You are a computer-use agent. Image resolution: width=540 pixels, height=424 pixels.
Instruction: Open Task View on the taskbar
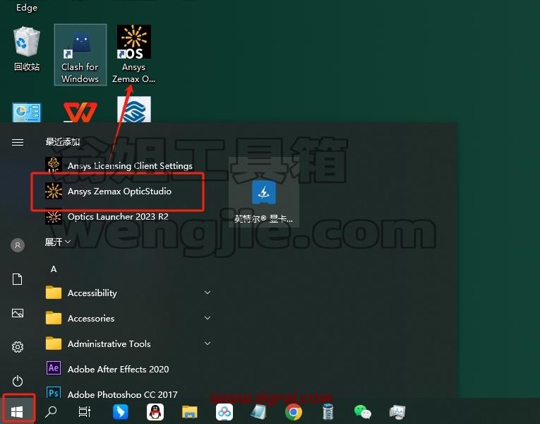tap(85, 411)
